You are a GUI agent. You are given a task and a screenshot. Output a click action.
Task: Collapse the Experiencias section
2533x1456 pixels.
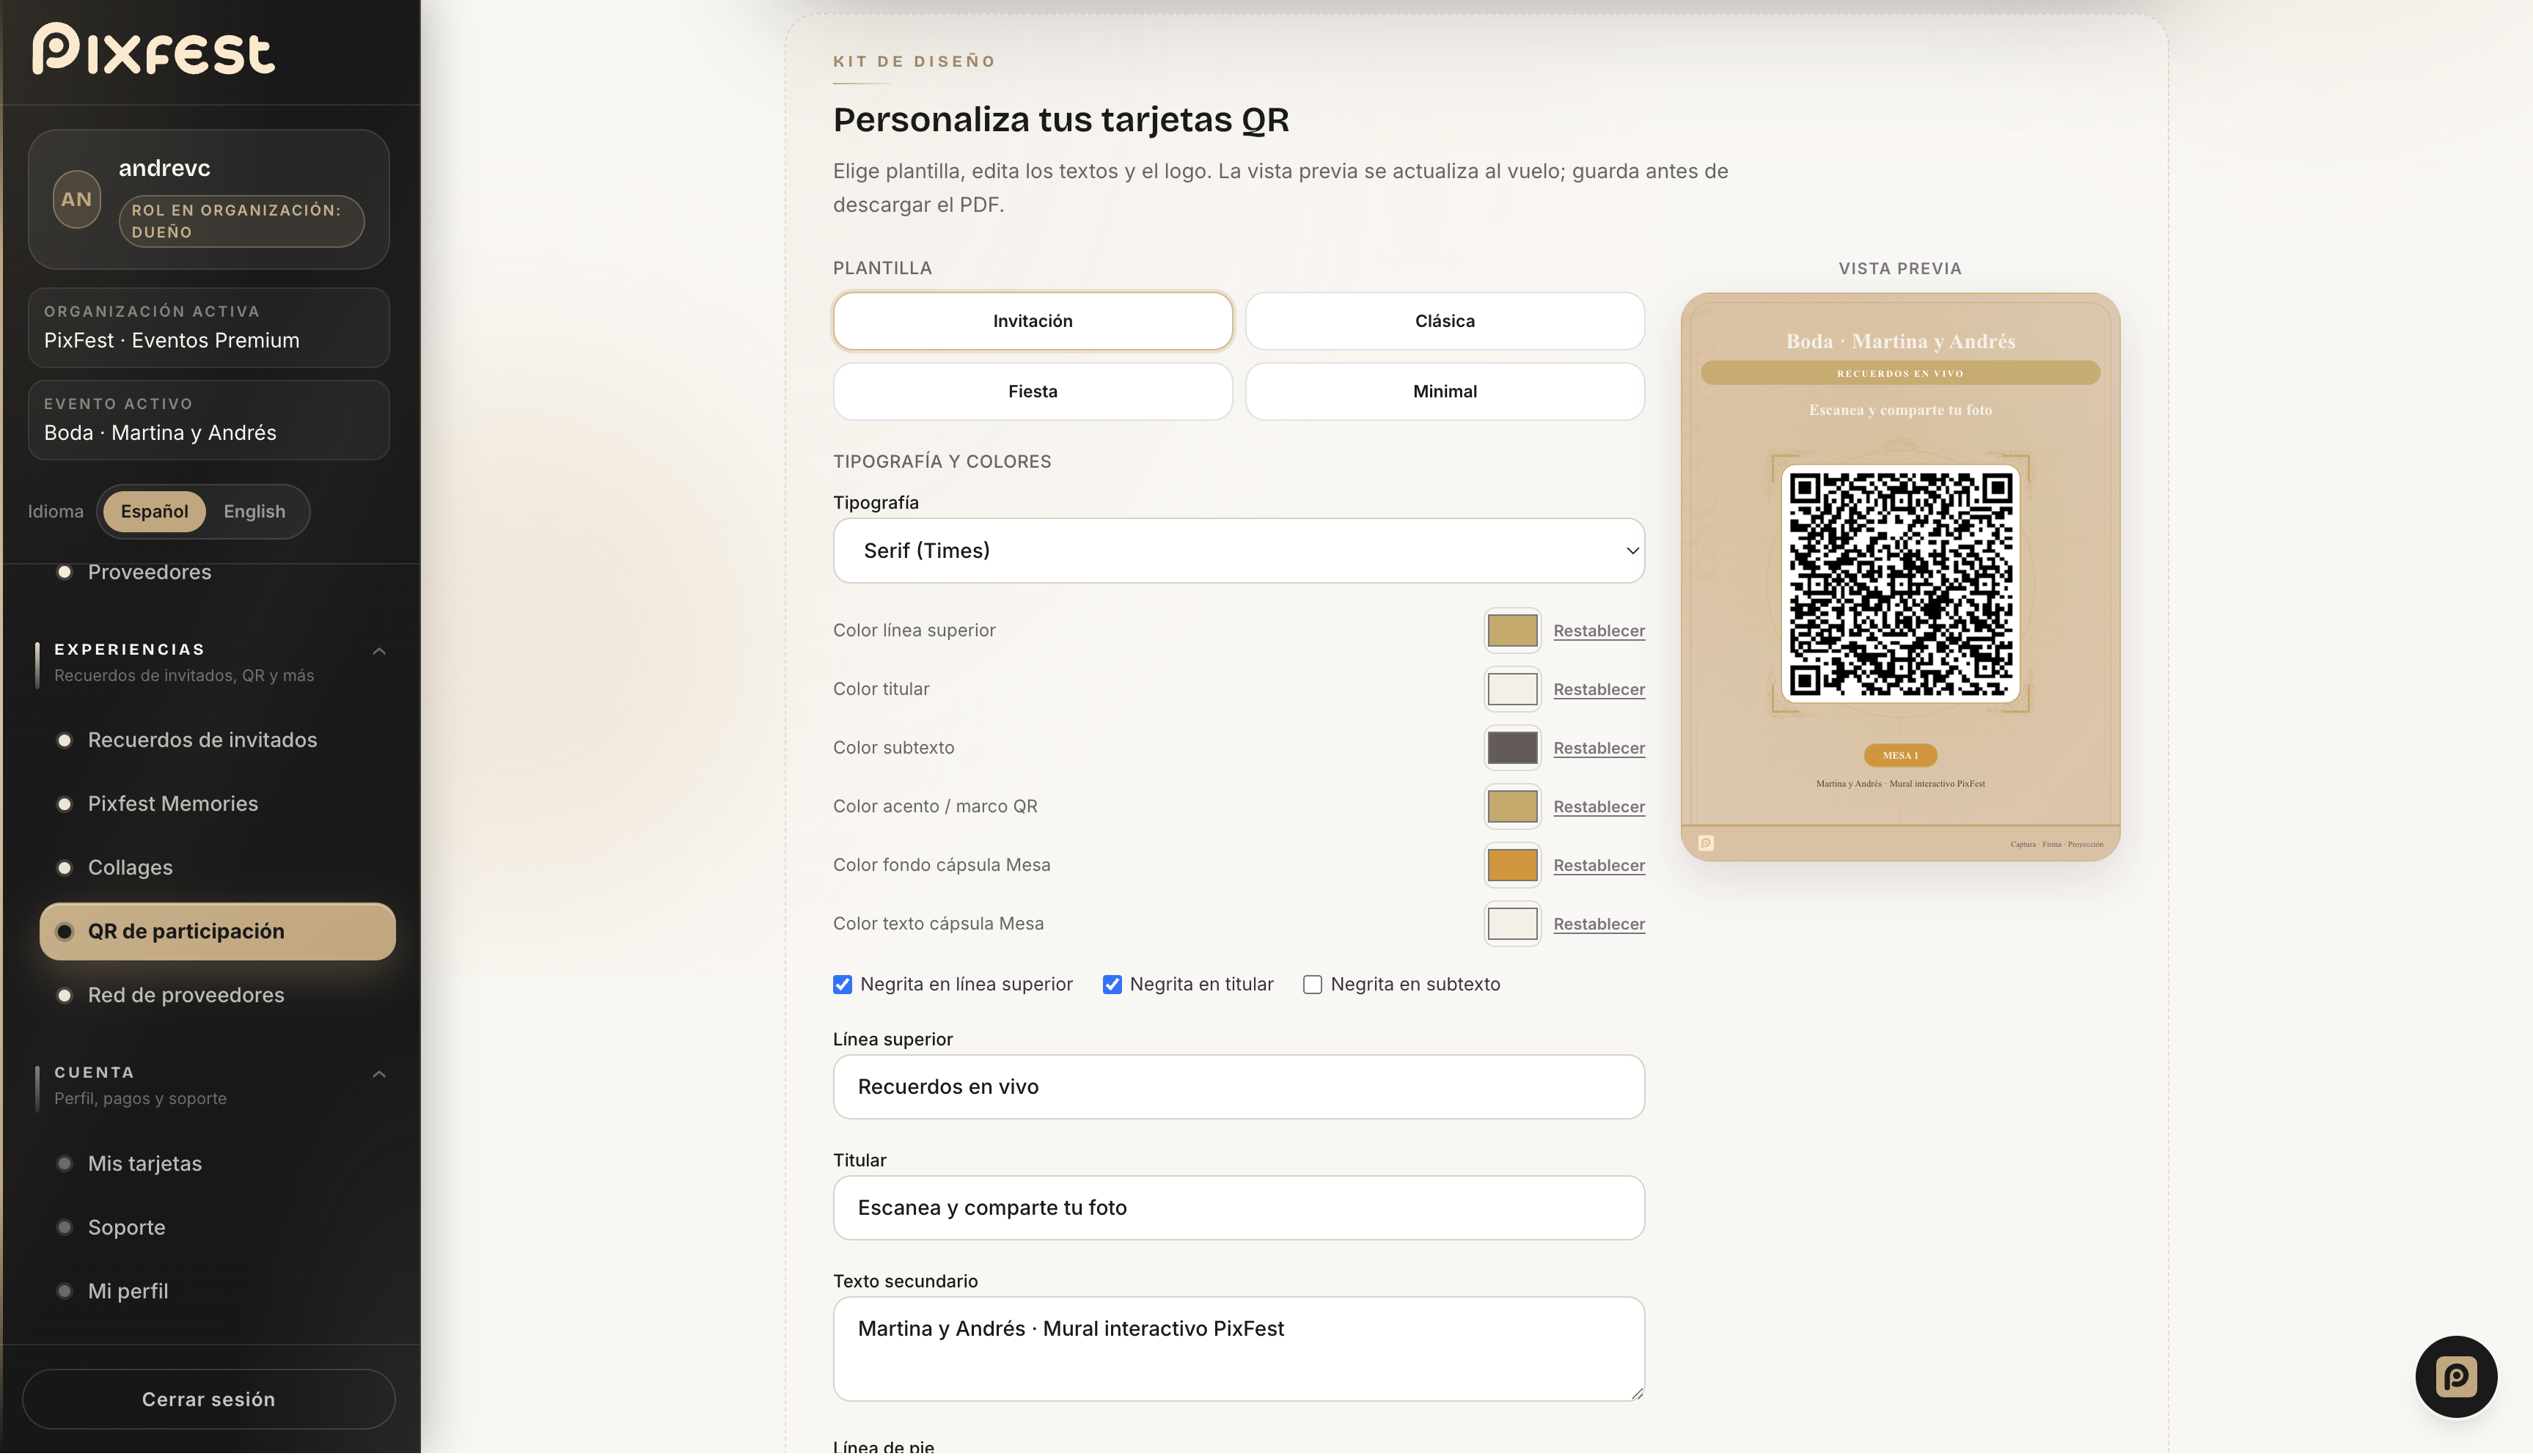coord(379,651)
